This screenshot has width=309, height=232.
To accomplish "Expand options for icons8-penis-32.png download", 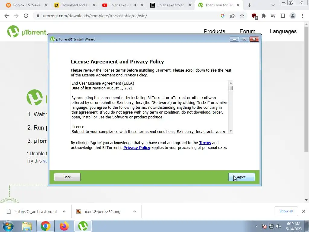I will coord(135,211).
